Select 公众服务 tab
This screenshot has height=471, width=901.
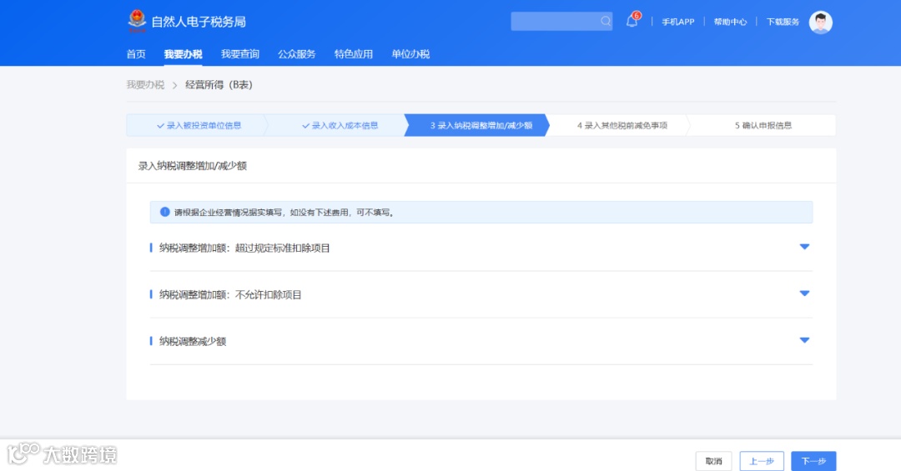pos(297,54)
